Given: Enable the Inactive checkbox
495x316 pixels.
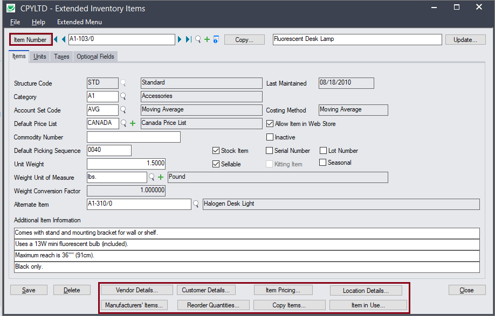Looking at the screenshot, I should coord(270,137).
